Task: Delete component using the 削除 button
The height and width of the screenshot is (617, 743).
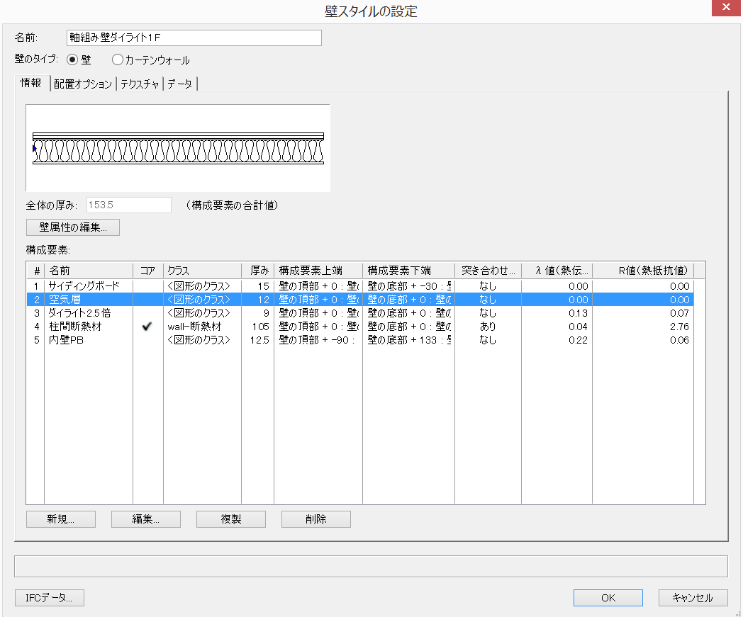Action: click(x=316, y=519)
